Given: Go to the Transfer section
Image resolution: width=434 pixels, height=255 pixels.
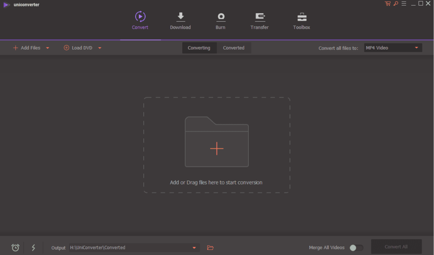Looking at the screenshot, I should (259, 20).
